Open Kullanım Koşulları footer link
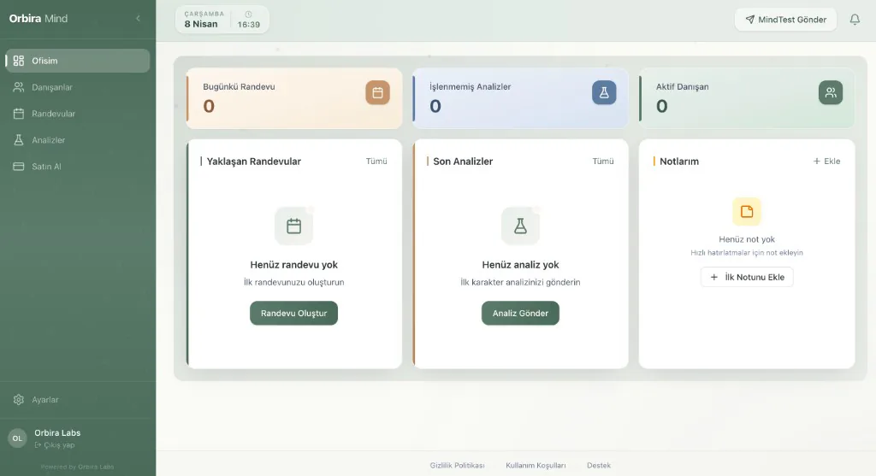Image resolution: width=876 pixels, height=476 pixels. coord(536,466)
